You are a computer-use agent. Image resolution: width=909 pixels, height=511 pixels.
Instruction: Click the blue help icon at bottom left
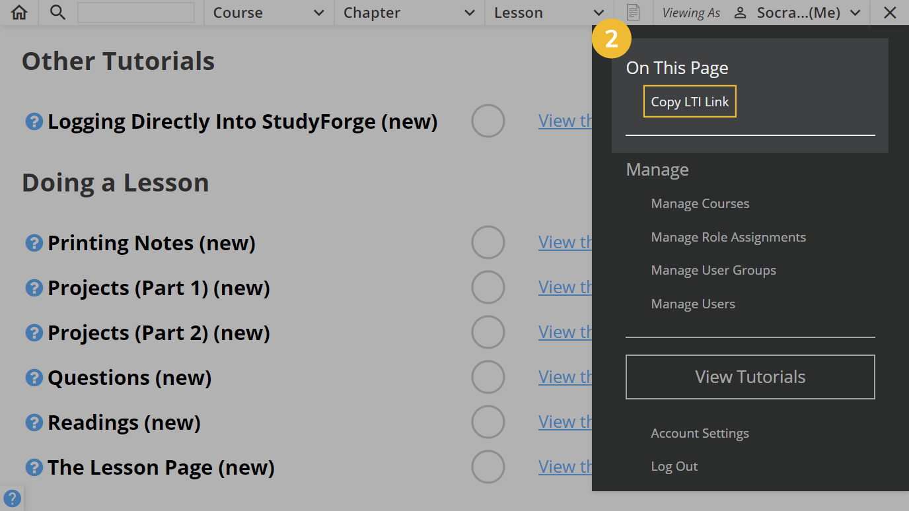pyautogui.click(x=12, y=498)
